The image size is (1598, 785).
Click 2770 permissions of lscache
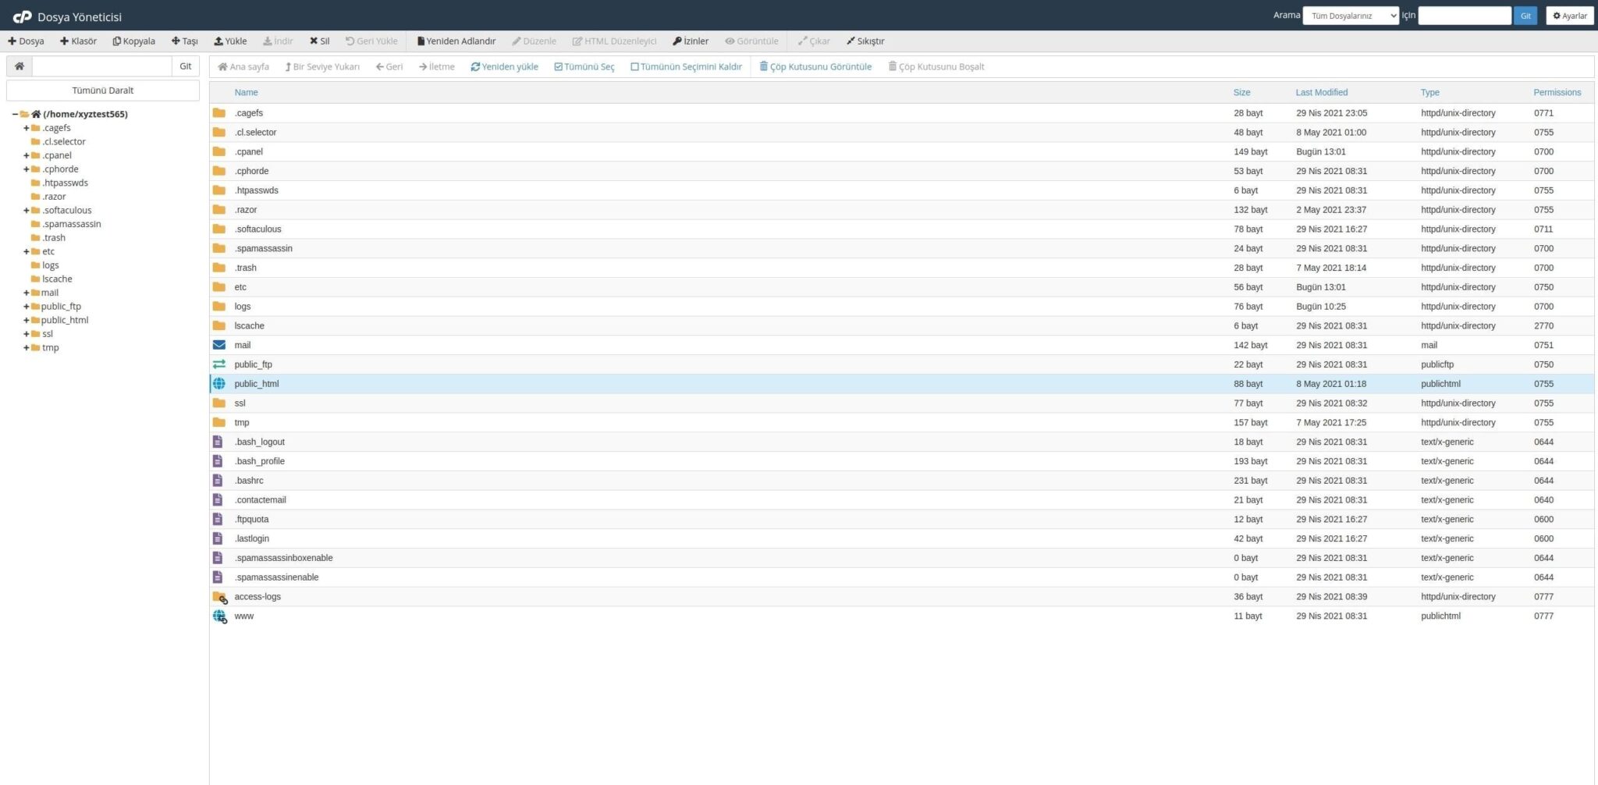coord(1543,326)
